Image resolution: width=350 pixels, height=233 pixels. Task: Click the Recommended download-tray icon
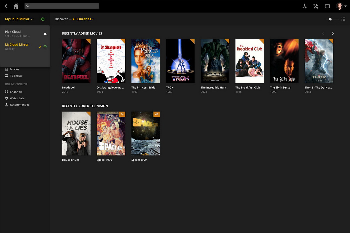(6, 105)
